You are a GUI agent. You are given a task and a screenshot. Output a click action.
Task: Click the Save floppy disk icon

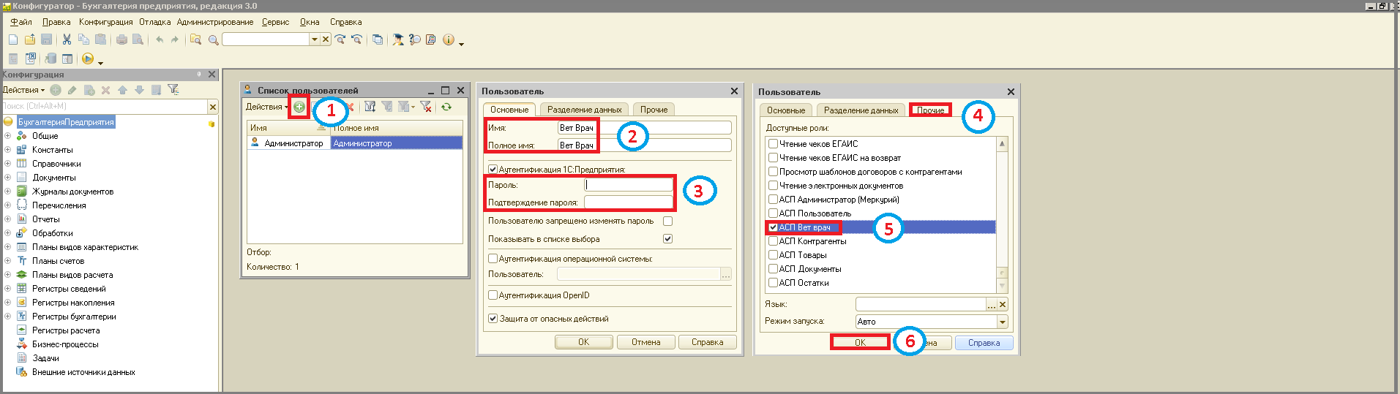click(x=46, y=39)
